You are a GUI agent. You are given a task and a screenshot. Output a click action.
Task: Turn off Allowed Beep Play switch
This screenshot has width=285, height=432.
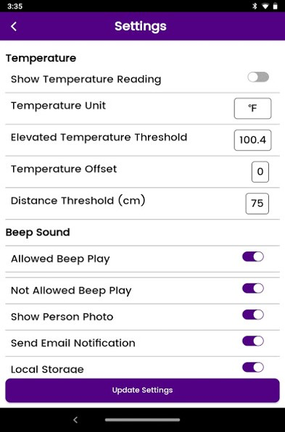[253, 257]
